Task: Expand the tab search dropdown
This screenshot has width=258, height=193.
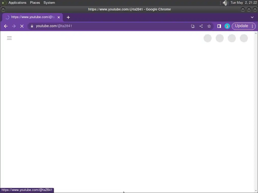Action: click(252, 17)
